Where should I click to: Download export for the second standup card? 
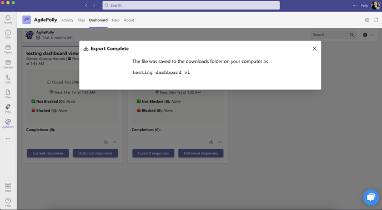coord(211,142)
